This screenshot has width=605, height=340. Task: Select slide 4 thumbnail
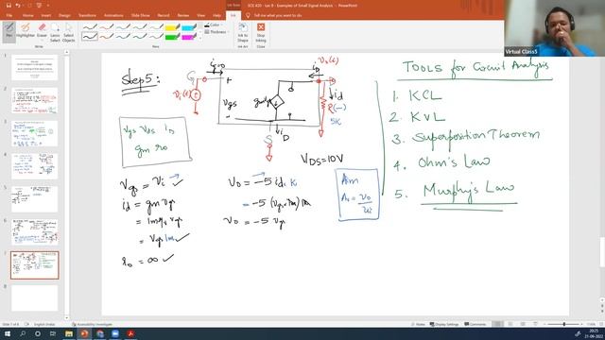35,166
